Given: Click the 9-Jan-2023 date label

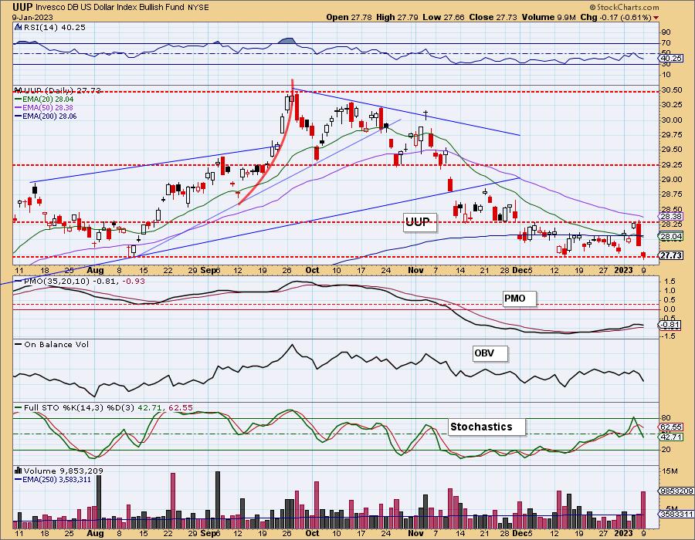Looking at the screenshot, I should (x=32, y=18).
